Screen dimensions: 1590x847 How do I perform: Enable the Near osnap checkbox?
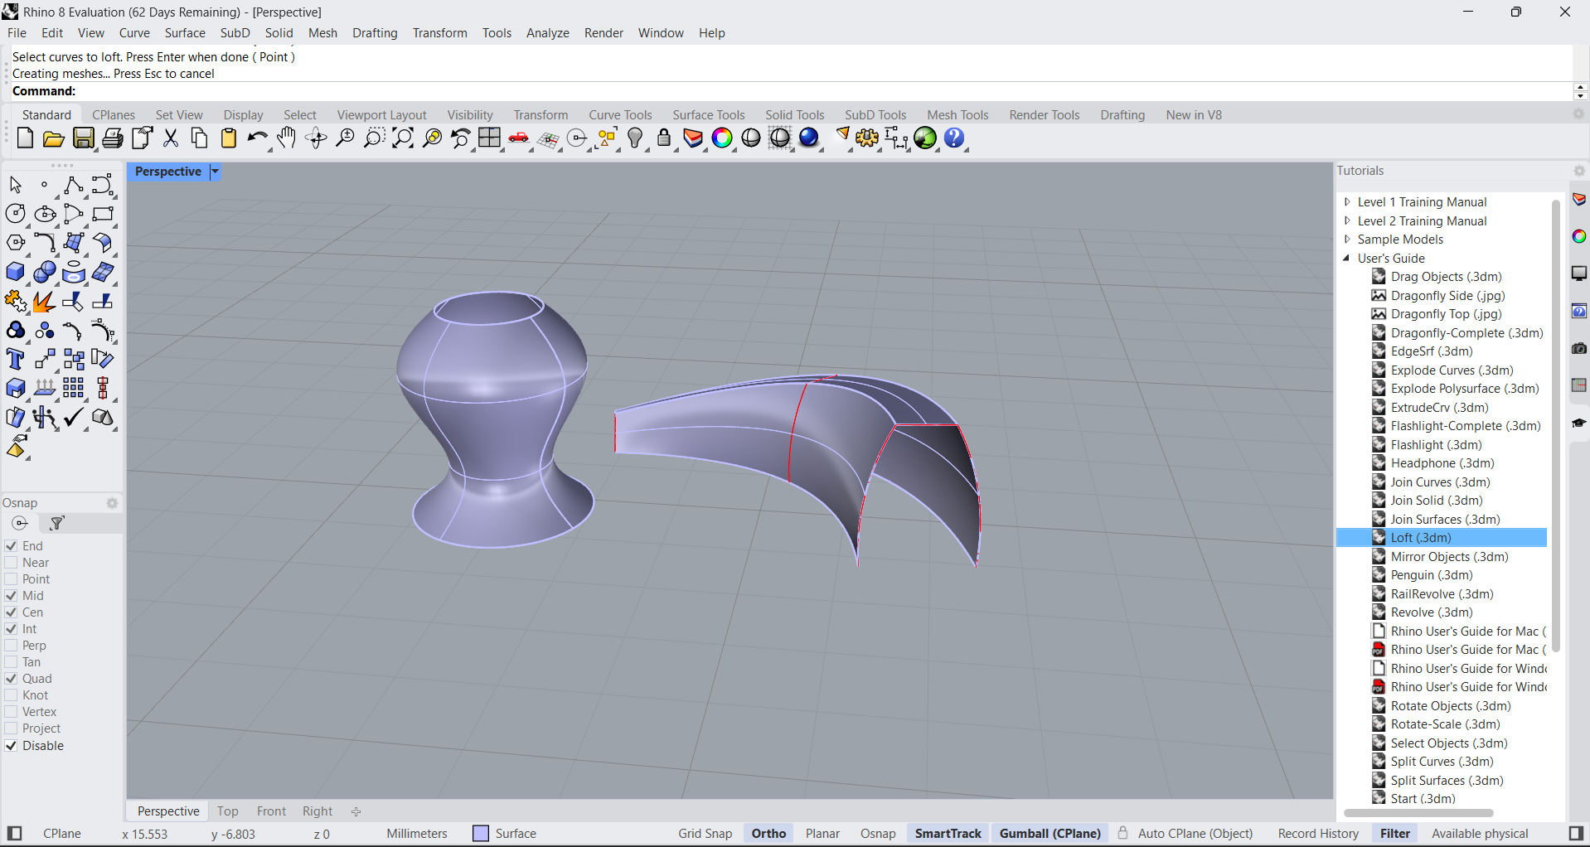12,563
